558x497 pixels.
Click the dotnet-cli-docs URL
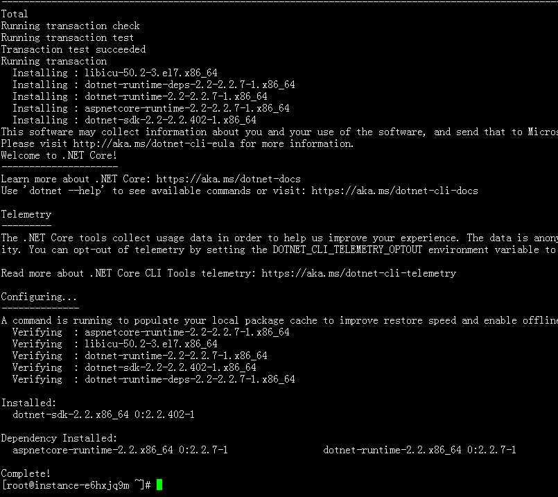[x=394, y=191]
